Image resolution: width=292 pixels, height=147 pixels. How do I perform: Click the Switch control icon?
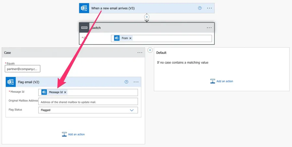coord(84,28)
